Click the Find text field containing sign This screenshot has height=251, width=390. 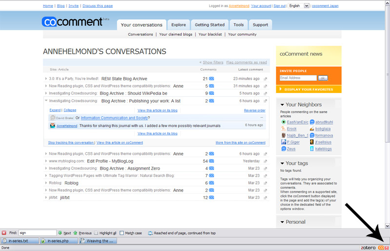coord(38,233)
